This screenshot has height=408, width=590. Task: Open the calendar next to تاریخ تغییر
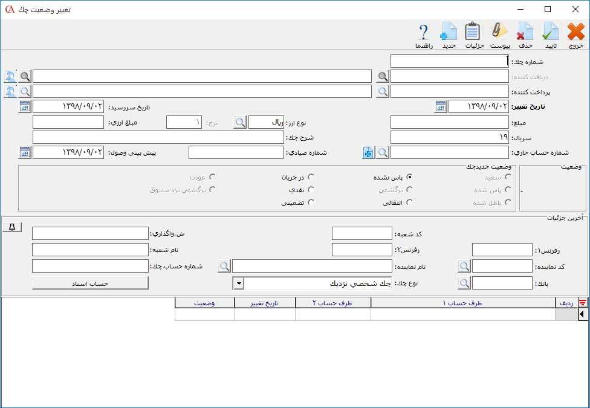[441, 107]
